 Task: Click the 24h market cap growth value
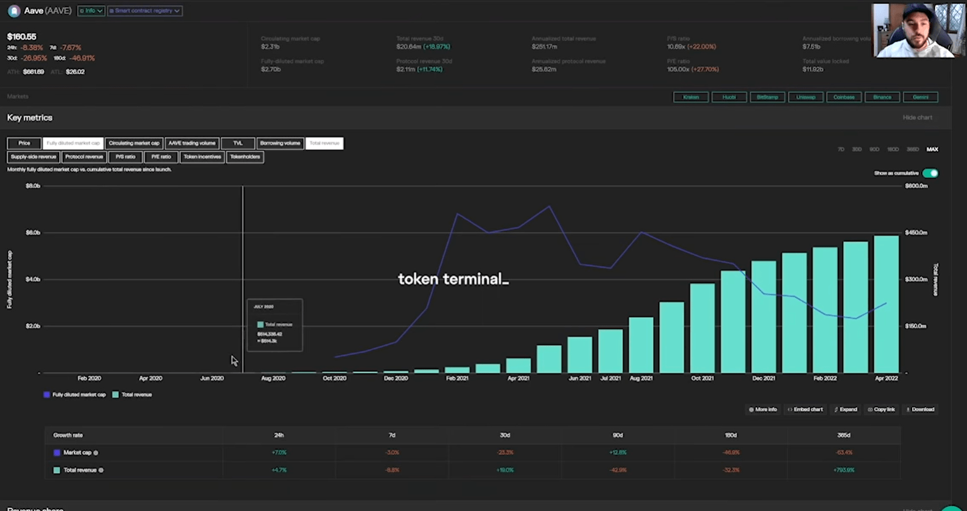(279, 452)
